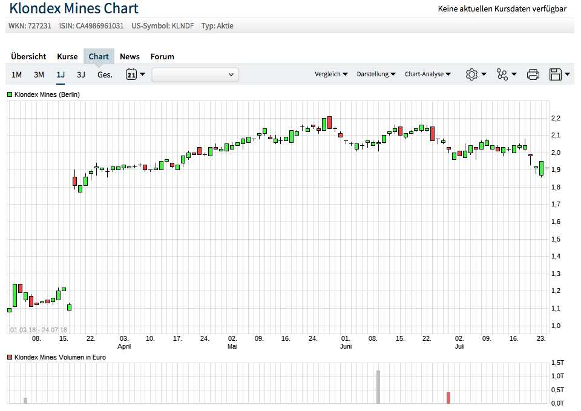
Task: Click green Klondex Mines (Berlin) legend marker
Action: pyautogui.click(x=10, y=95)
